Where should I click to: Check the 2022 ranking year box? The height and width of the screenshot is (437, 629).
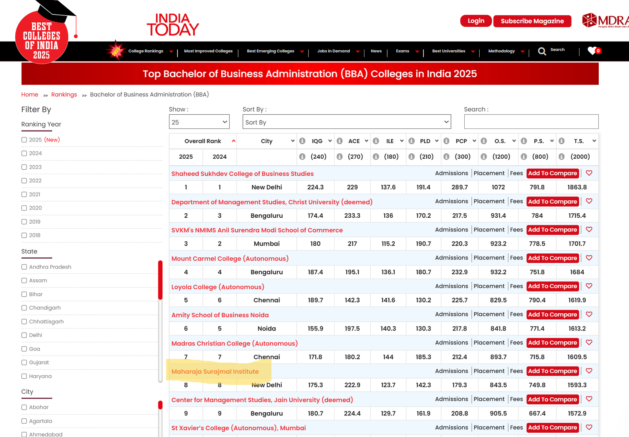click(24, 181)
